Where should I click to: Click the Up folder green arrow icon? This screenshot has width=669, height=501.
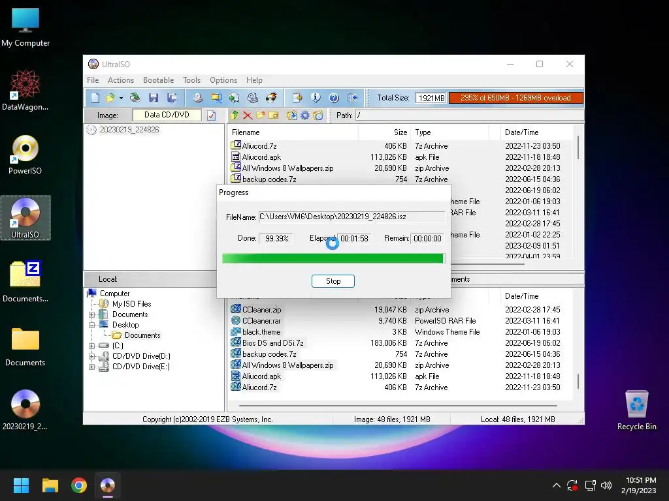coord(235,115)
